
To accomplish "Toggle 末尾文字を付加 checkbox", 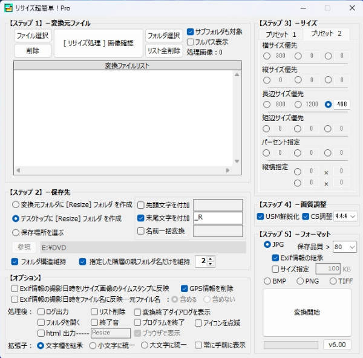I will point(141,218).
